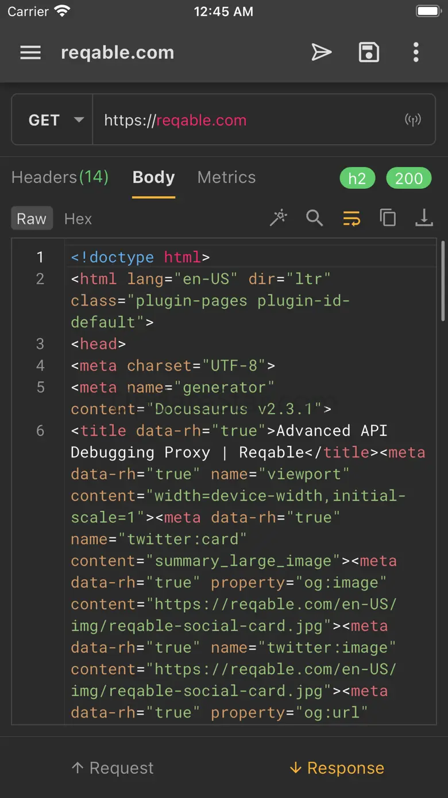Save the request using the floppy disk icon

click(369, 53)
